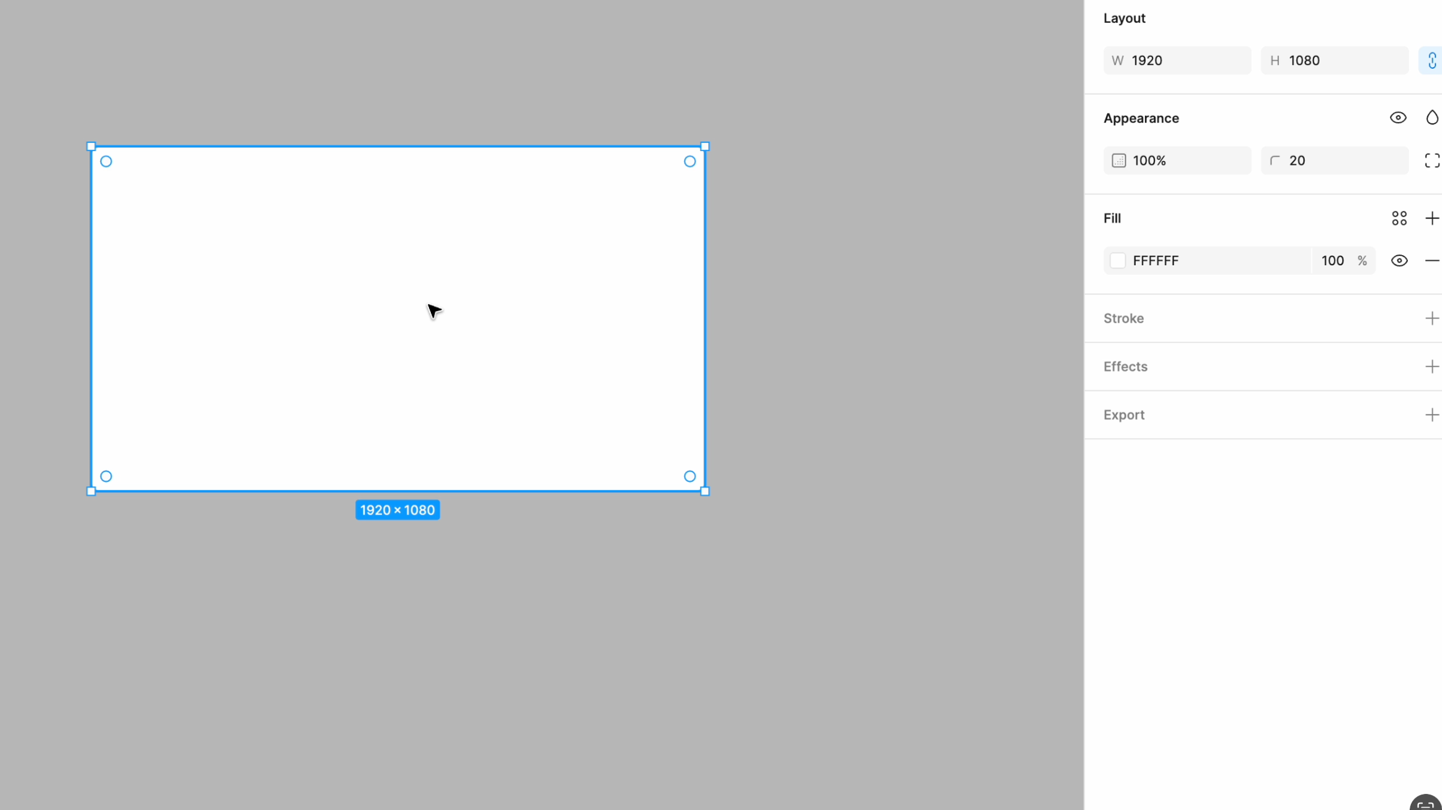Open fill styles four-dot icon

pyautogui.click(x=1399, y=219)
